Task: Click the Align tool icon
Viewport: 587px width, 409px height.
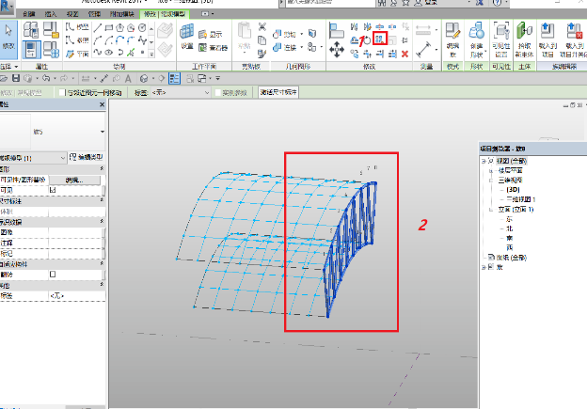Action: (336, 30)
